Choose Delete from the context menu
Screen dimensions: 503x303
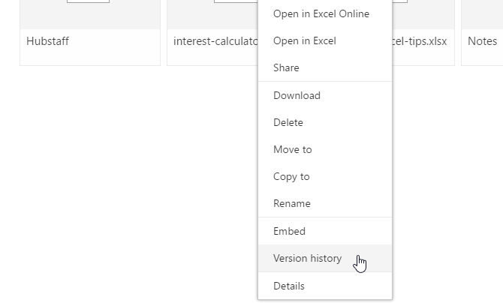click(288, 122)
